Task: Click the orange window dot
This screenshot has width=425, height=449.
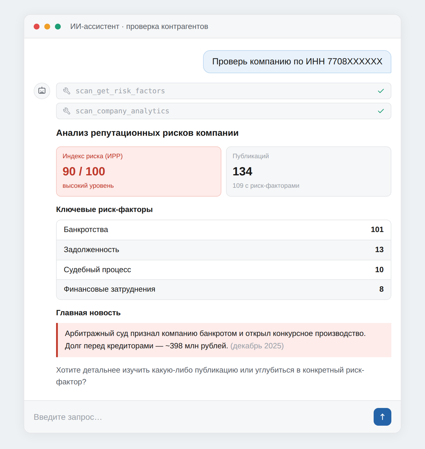Action: [x=47, y=27]
